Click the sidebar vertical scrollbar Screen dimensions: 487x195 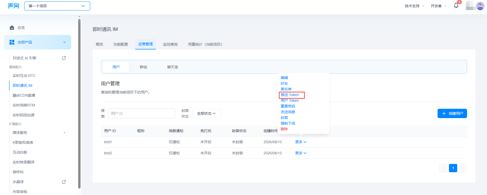pyautogui.click(x=79, y=104)
